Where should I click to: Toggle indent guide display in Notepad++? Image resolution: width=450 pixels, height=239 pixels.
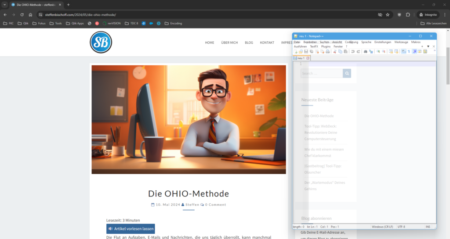pyautogui.click(x=414, y=51)
